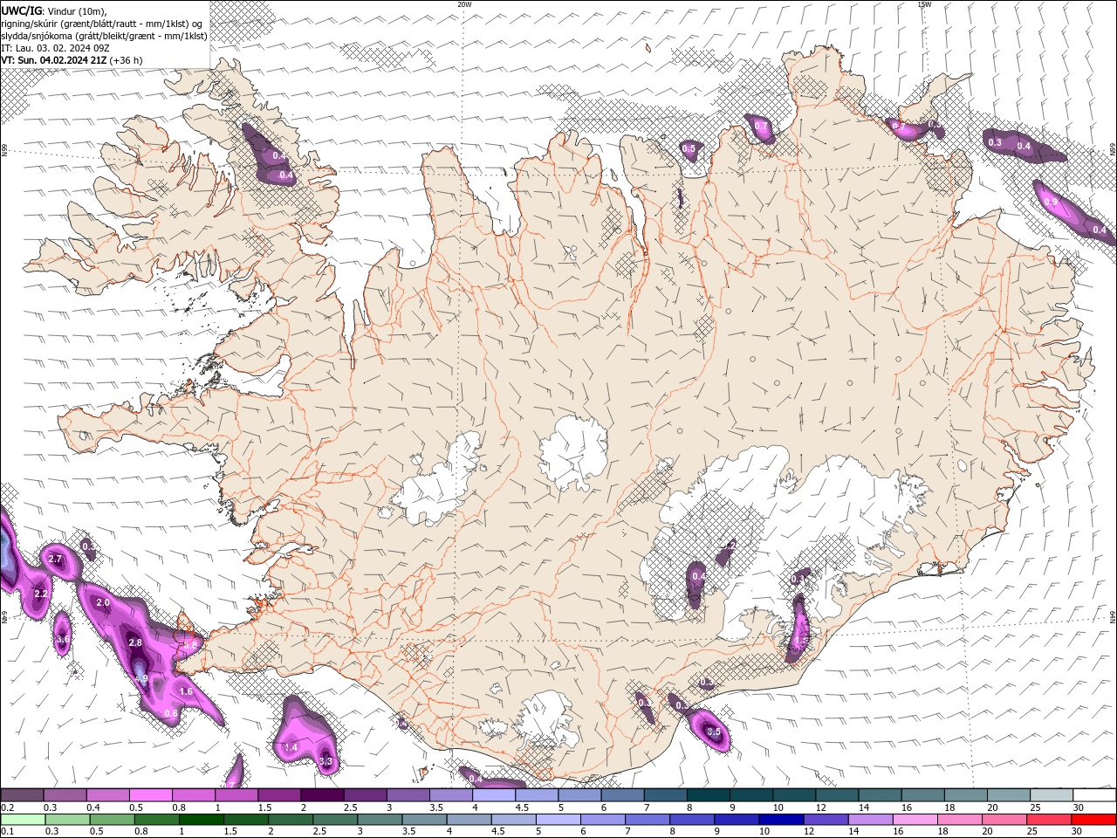Select bright pink 0.5 swatch in upper legend
Viewport: 1117px width, 838px height.
pyautogui.click(x=150, y=795)
